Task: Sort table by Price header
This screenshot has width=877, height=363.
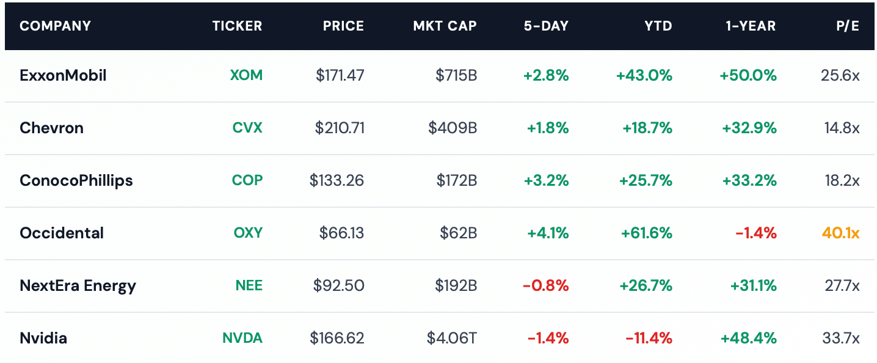Action: point(343,26)
